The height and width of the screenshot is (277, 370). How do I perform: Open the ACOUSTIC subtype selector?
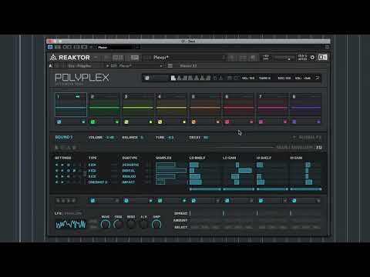[130, 165]
